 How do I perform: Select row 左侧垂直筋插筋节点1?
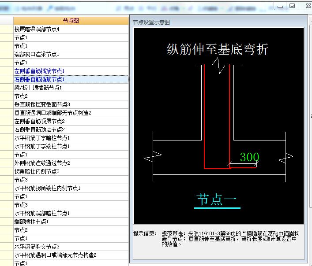click(x=71, y=71)
